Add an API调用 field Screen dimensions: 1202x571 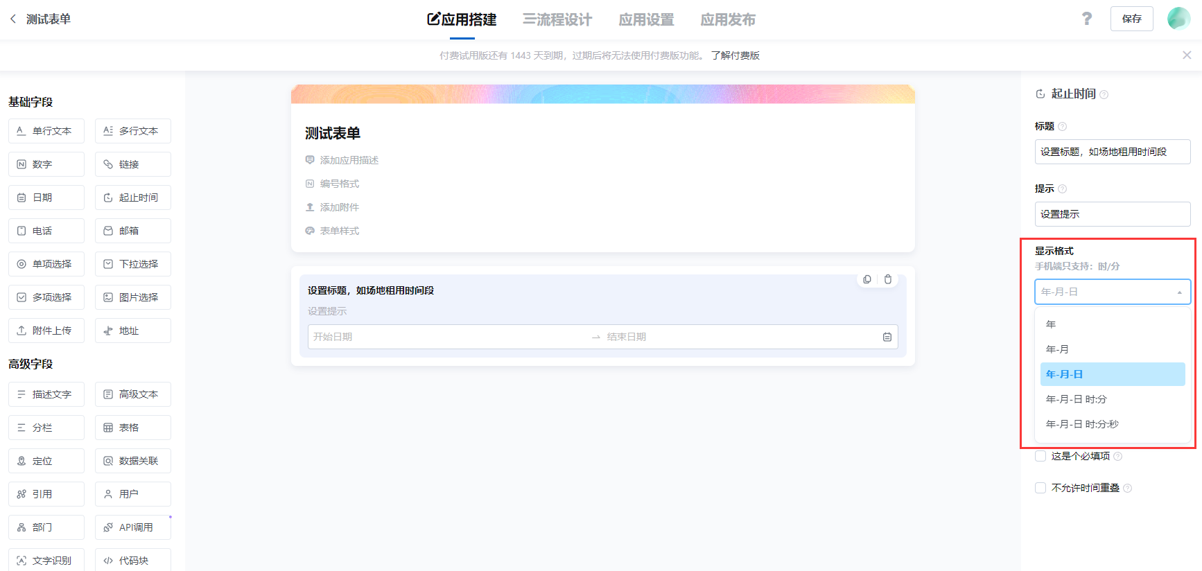[x=133, y=527]
